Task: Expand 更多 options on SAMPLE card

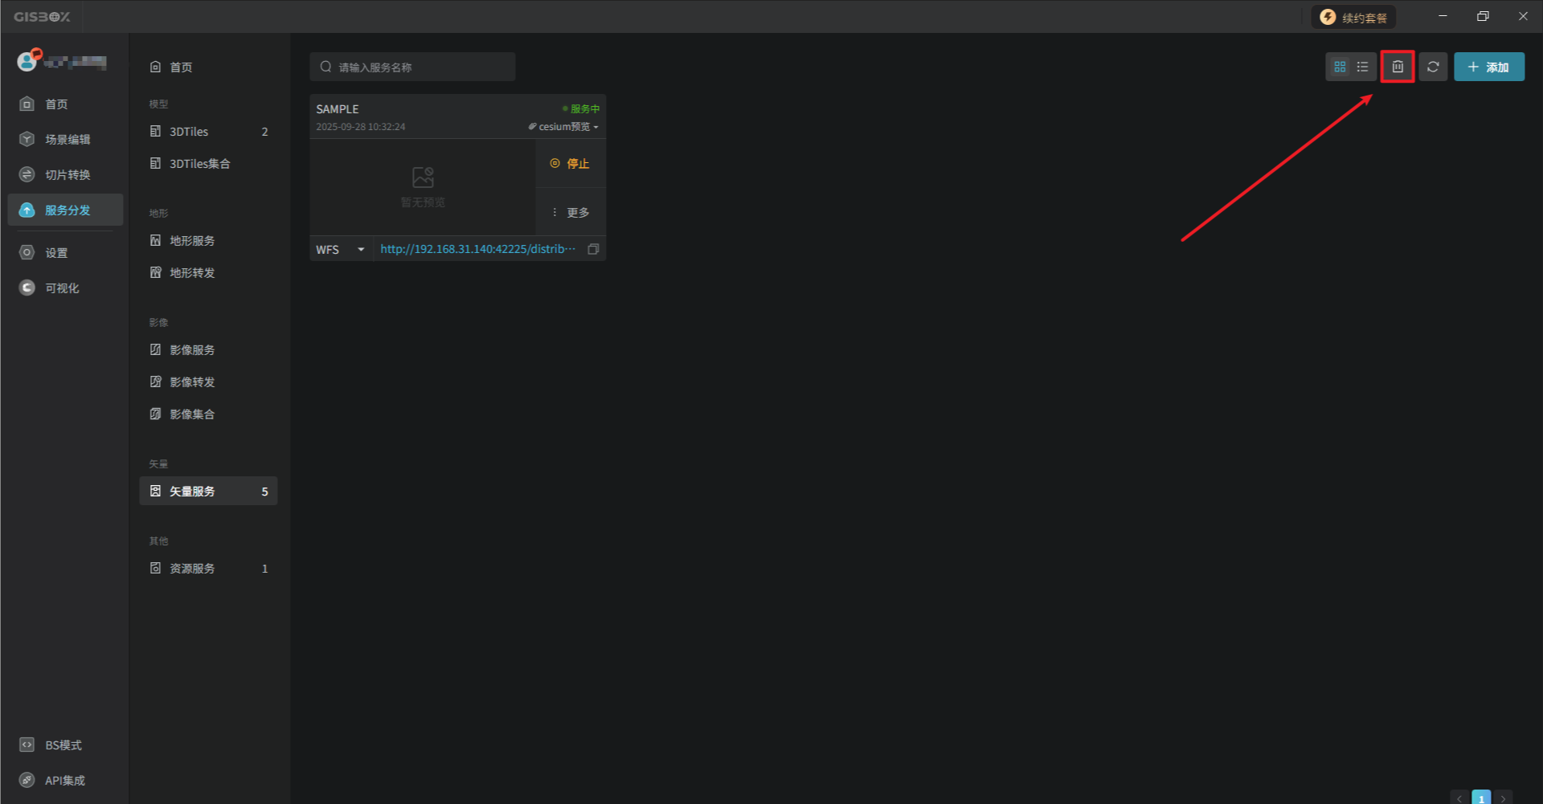Action: click(x=571, y=213)
